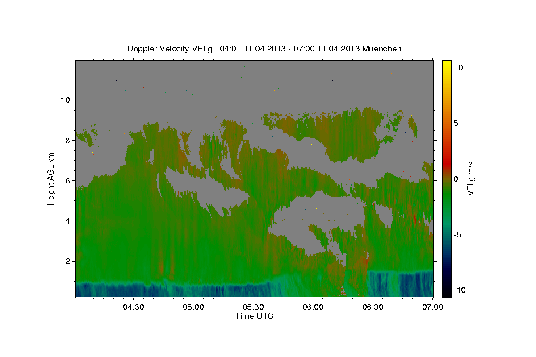Image resolution: width=536 pixels, height=357 pixels.
Task: Click the 07:00 time tick label
Action: tap(432, 307)
